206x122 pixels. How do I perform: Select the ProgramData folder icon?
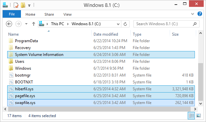tap(11, 41)
